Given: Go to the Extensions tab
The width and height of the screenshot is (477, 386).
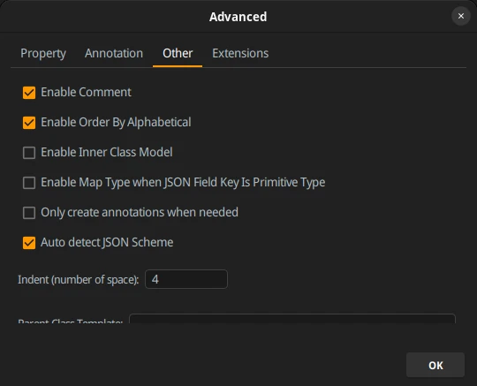Looking at the screenshot, I should [x=240, y=54].
